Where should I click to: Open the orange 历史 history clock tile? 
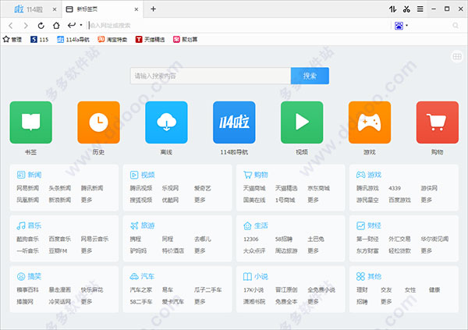[98, 122]
